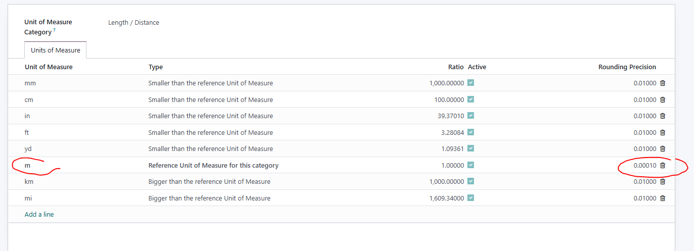
Task: Edit the ratio 39.37010 for in
Action: [x=449, y=116]
